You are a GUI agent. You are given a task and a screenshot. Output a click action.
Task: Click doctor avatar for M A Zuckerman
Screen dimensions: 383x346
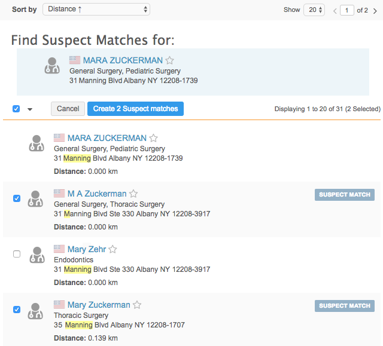(x=36, y=199)
